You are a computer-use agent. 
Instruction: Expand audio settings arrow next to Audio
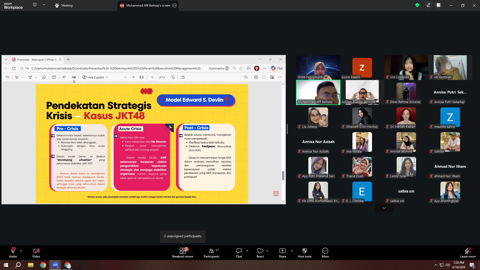click(x=21, y=250)
